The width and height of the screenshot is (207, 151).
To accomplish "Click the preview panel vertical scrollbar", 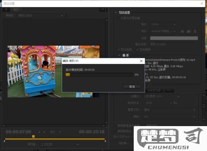I will point(106,72).
